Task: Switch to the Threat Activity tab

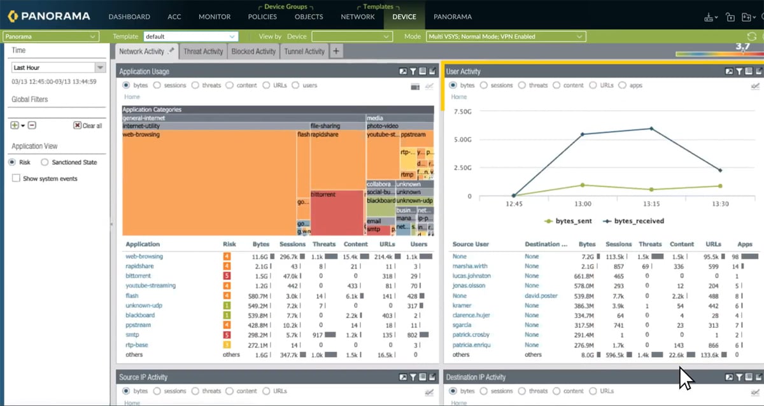Action: coord(203,52)
